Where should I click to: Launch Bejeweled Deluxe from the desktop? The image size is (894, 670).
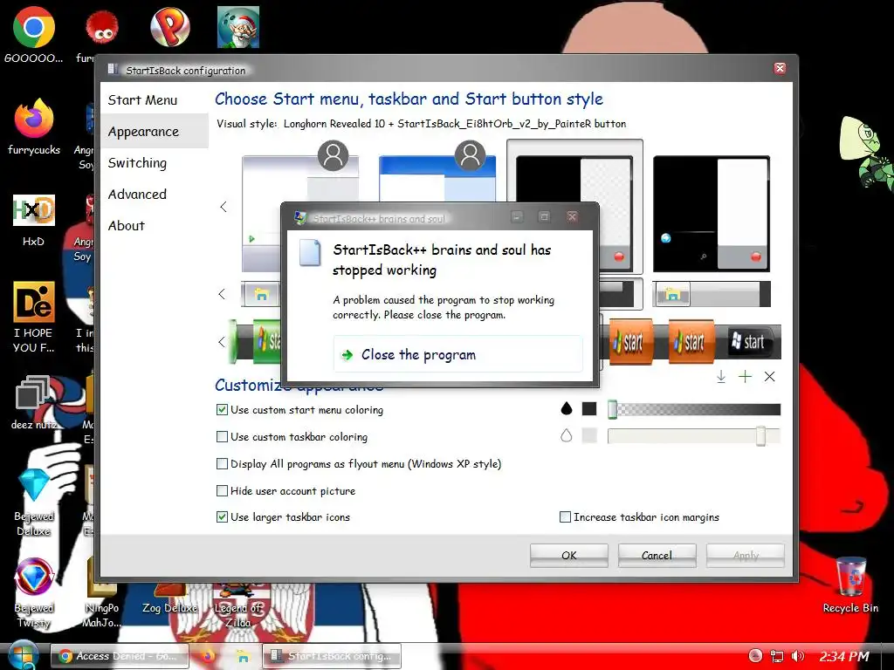tap(34, 485)
